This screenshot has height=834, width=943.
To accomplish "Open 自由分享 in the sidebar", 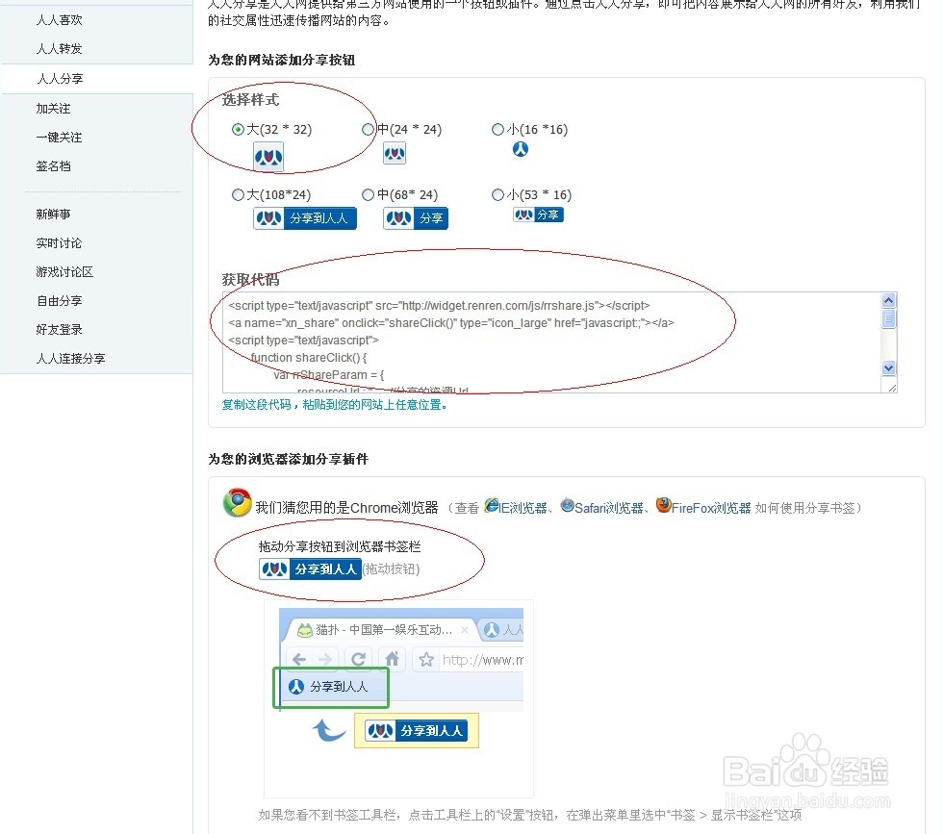I will pyautogui.click(x=60, y=301).
